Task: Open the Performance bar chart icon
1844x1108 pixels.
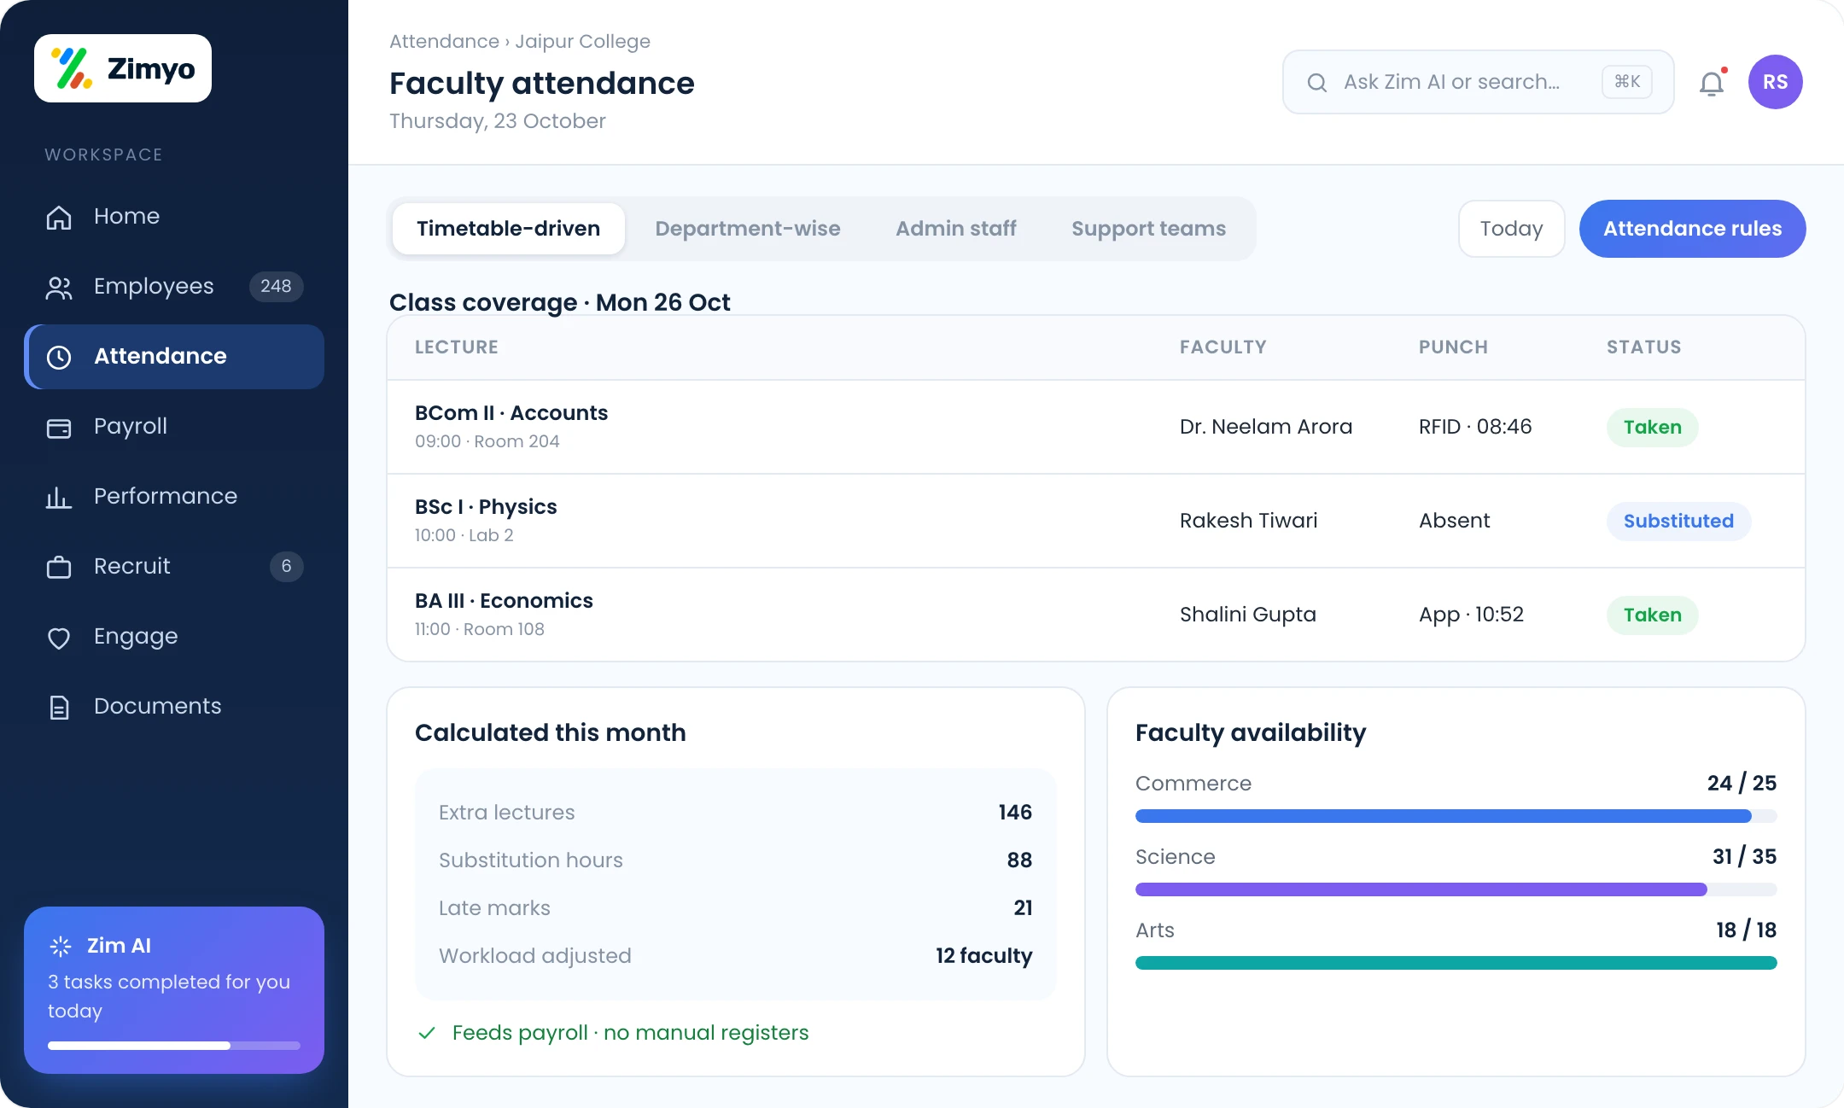Action: click(59, 497)
